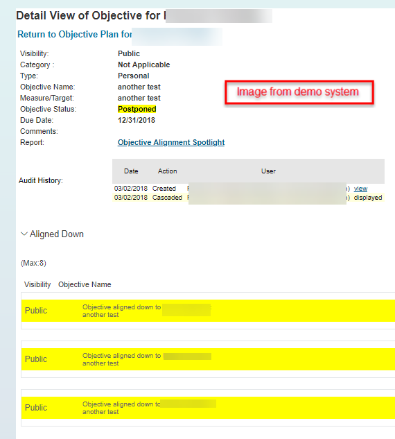The image size is (395, 439).
Task: Select the second Public aligned objective row
Action: tap(208, 359)
